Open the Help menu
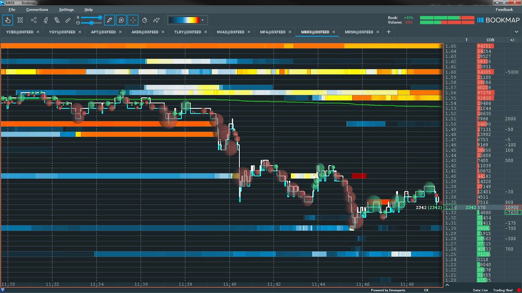 [88, 9]
